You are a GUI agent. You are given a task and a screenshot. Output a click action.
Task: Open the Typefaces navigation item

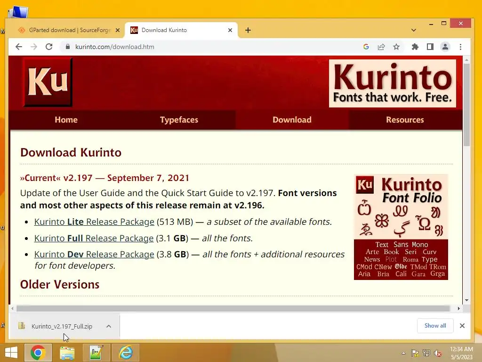[179, 120]
